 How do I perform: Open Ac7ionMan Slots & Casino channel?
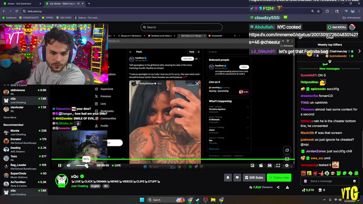pos(25,184)
